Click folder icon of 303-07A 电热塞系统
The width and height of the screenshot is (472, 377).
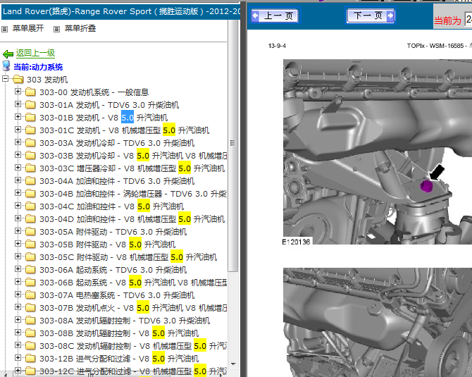point(30,295)
